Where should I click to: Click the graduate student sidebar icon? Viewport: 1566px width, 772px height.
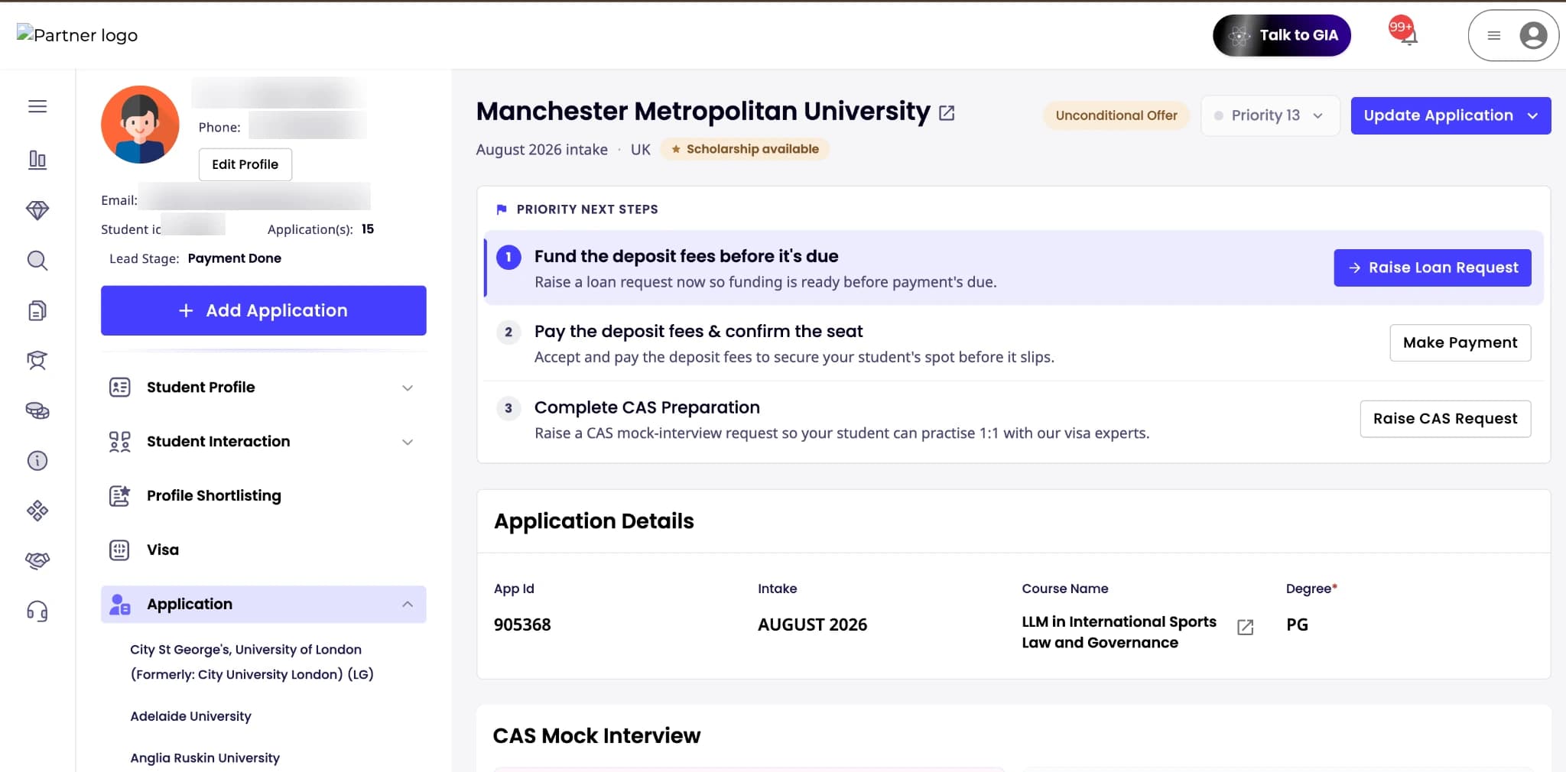click(x=37, y=360)
